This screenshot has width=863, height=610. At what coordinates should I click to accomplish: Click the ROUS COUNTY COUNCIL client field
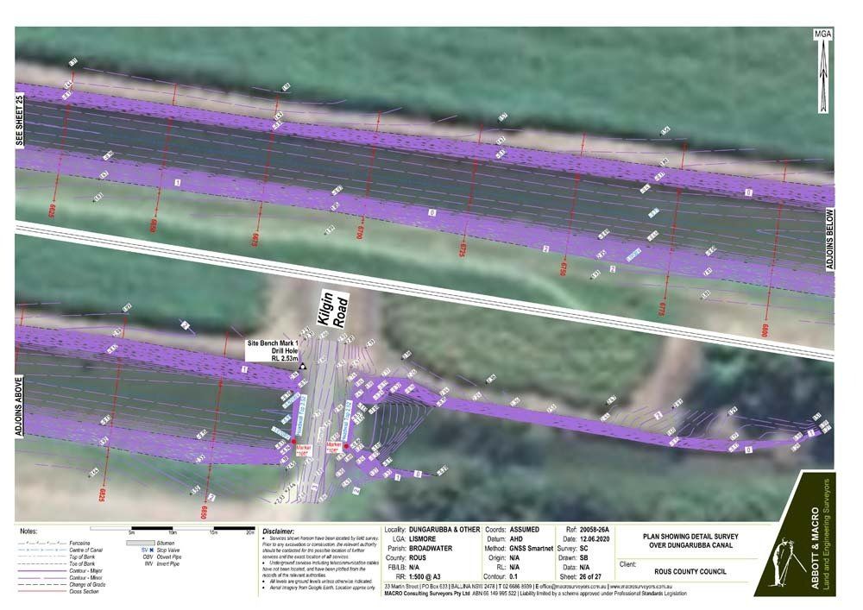pos(690,570)
